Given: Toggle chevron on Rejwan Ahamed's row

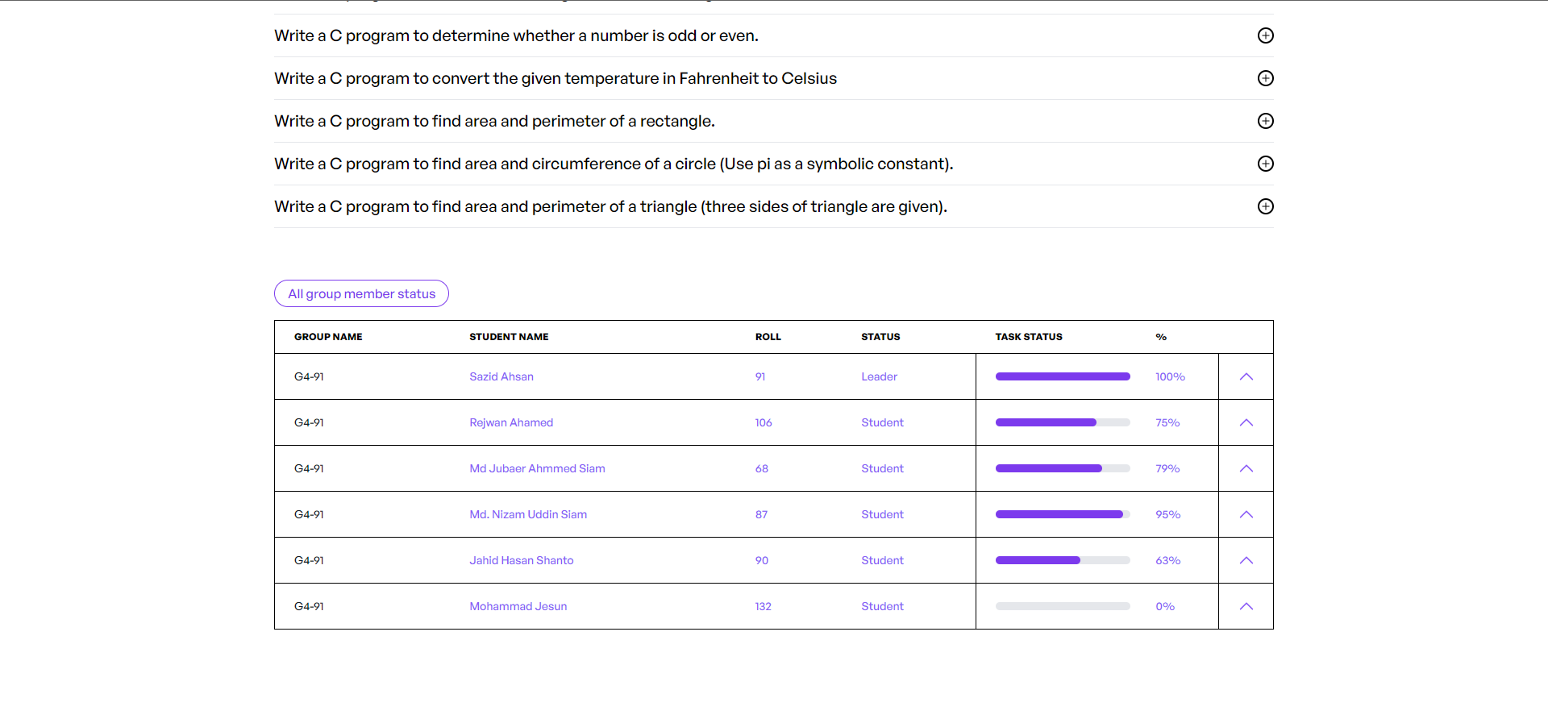Looking at the screenshot, I should pyautogui.click(x=1246, y=422).
